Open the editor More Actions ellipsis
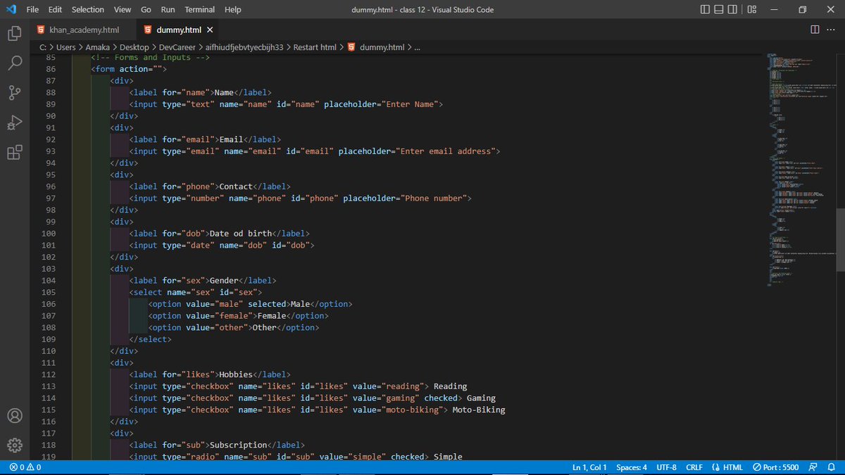Viewport: 845px width, 475px height. [832, 30]
